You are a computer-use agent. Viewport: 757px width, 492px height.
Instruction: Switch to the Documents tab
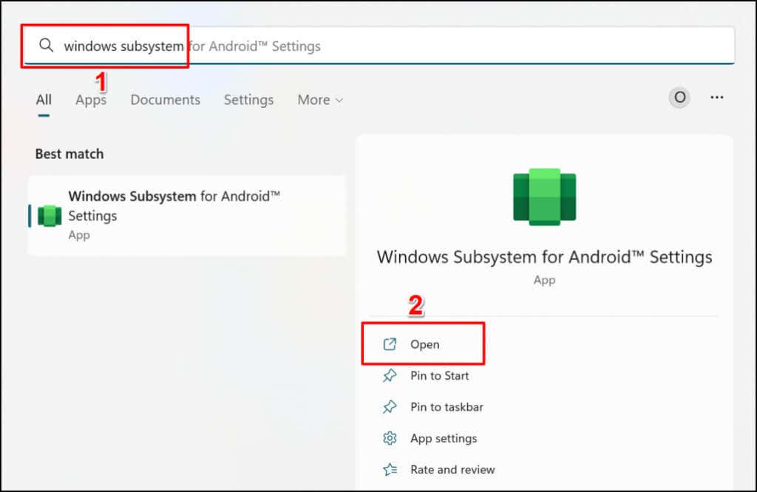pyautogui.click(x=165, y=100)
